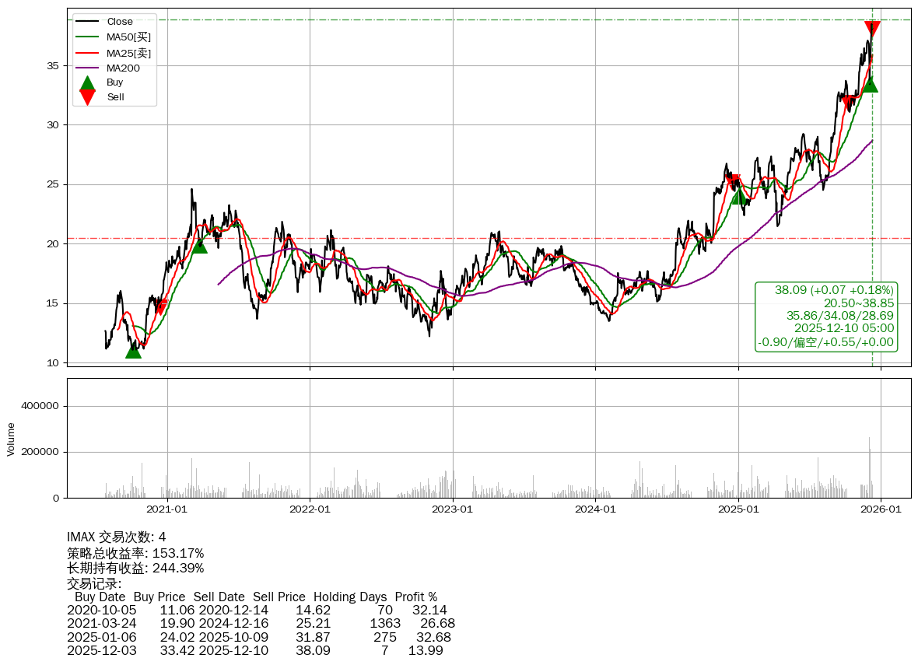This screenshot has width=918, height=665.
Task: Click the black Close line swatch in legend
Action: [x=88, y=22]
